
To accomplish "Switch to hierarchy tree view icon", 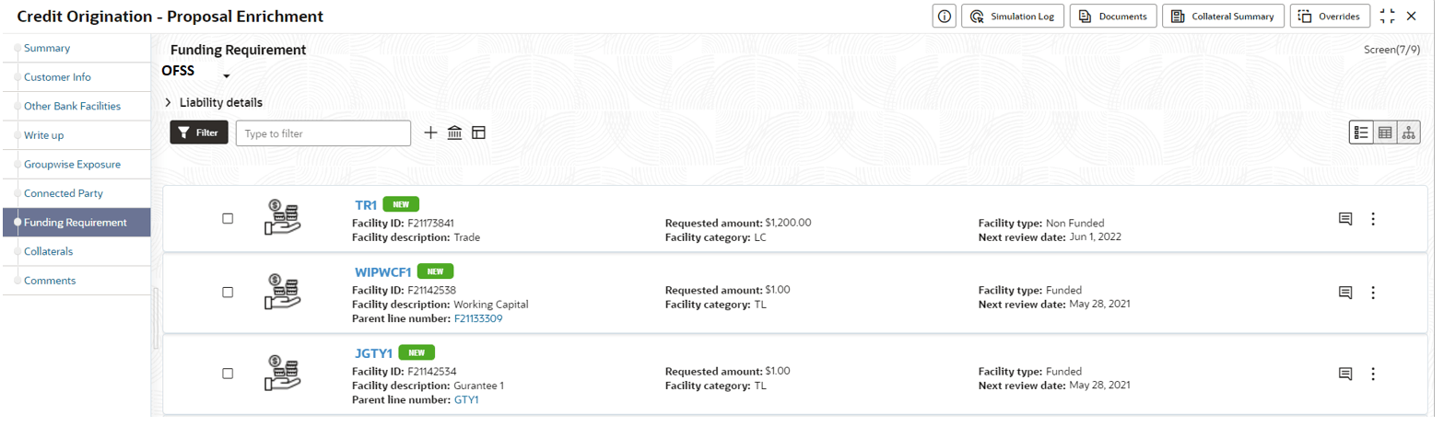I will (x=1408, y=132).
